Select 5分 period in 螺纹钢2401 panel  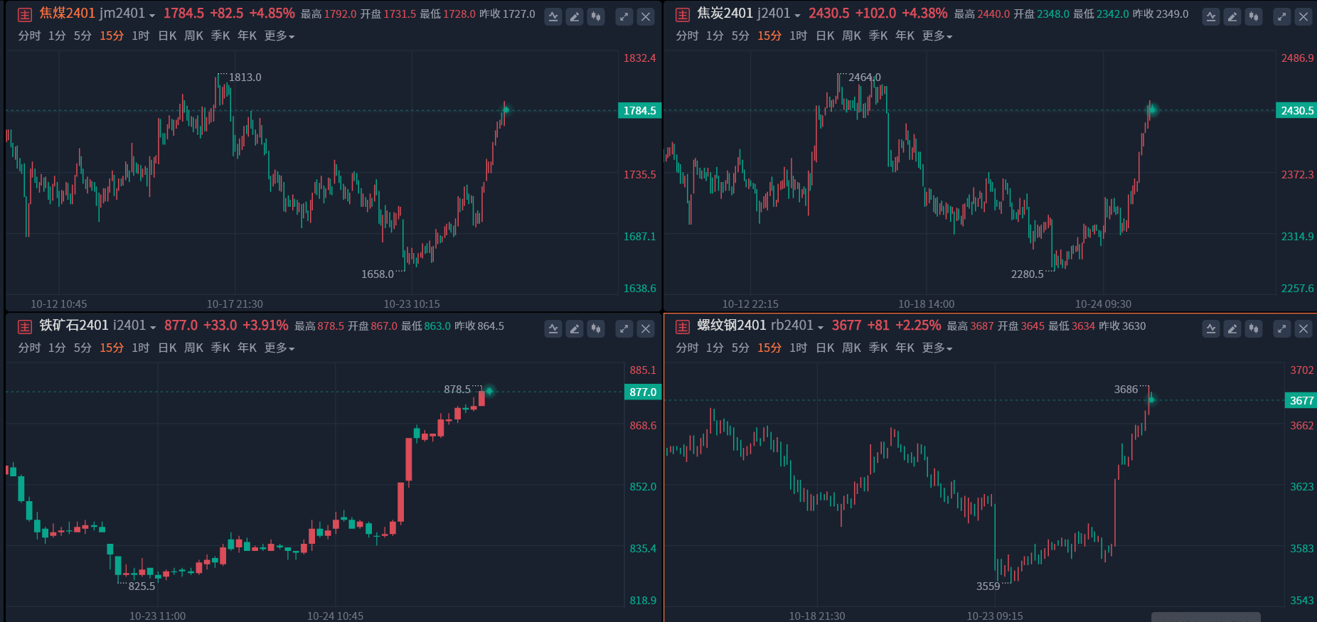tap(740, 348)
